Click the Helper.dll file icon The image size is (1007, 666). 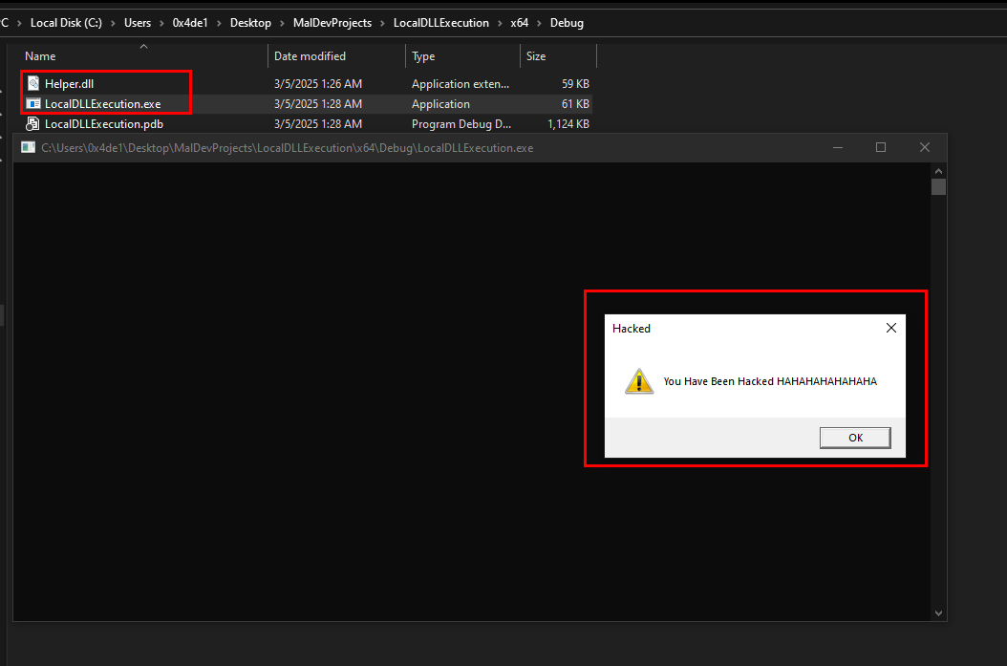tap(33, 83)
